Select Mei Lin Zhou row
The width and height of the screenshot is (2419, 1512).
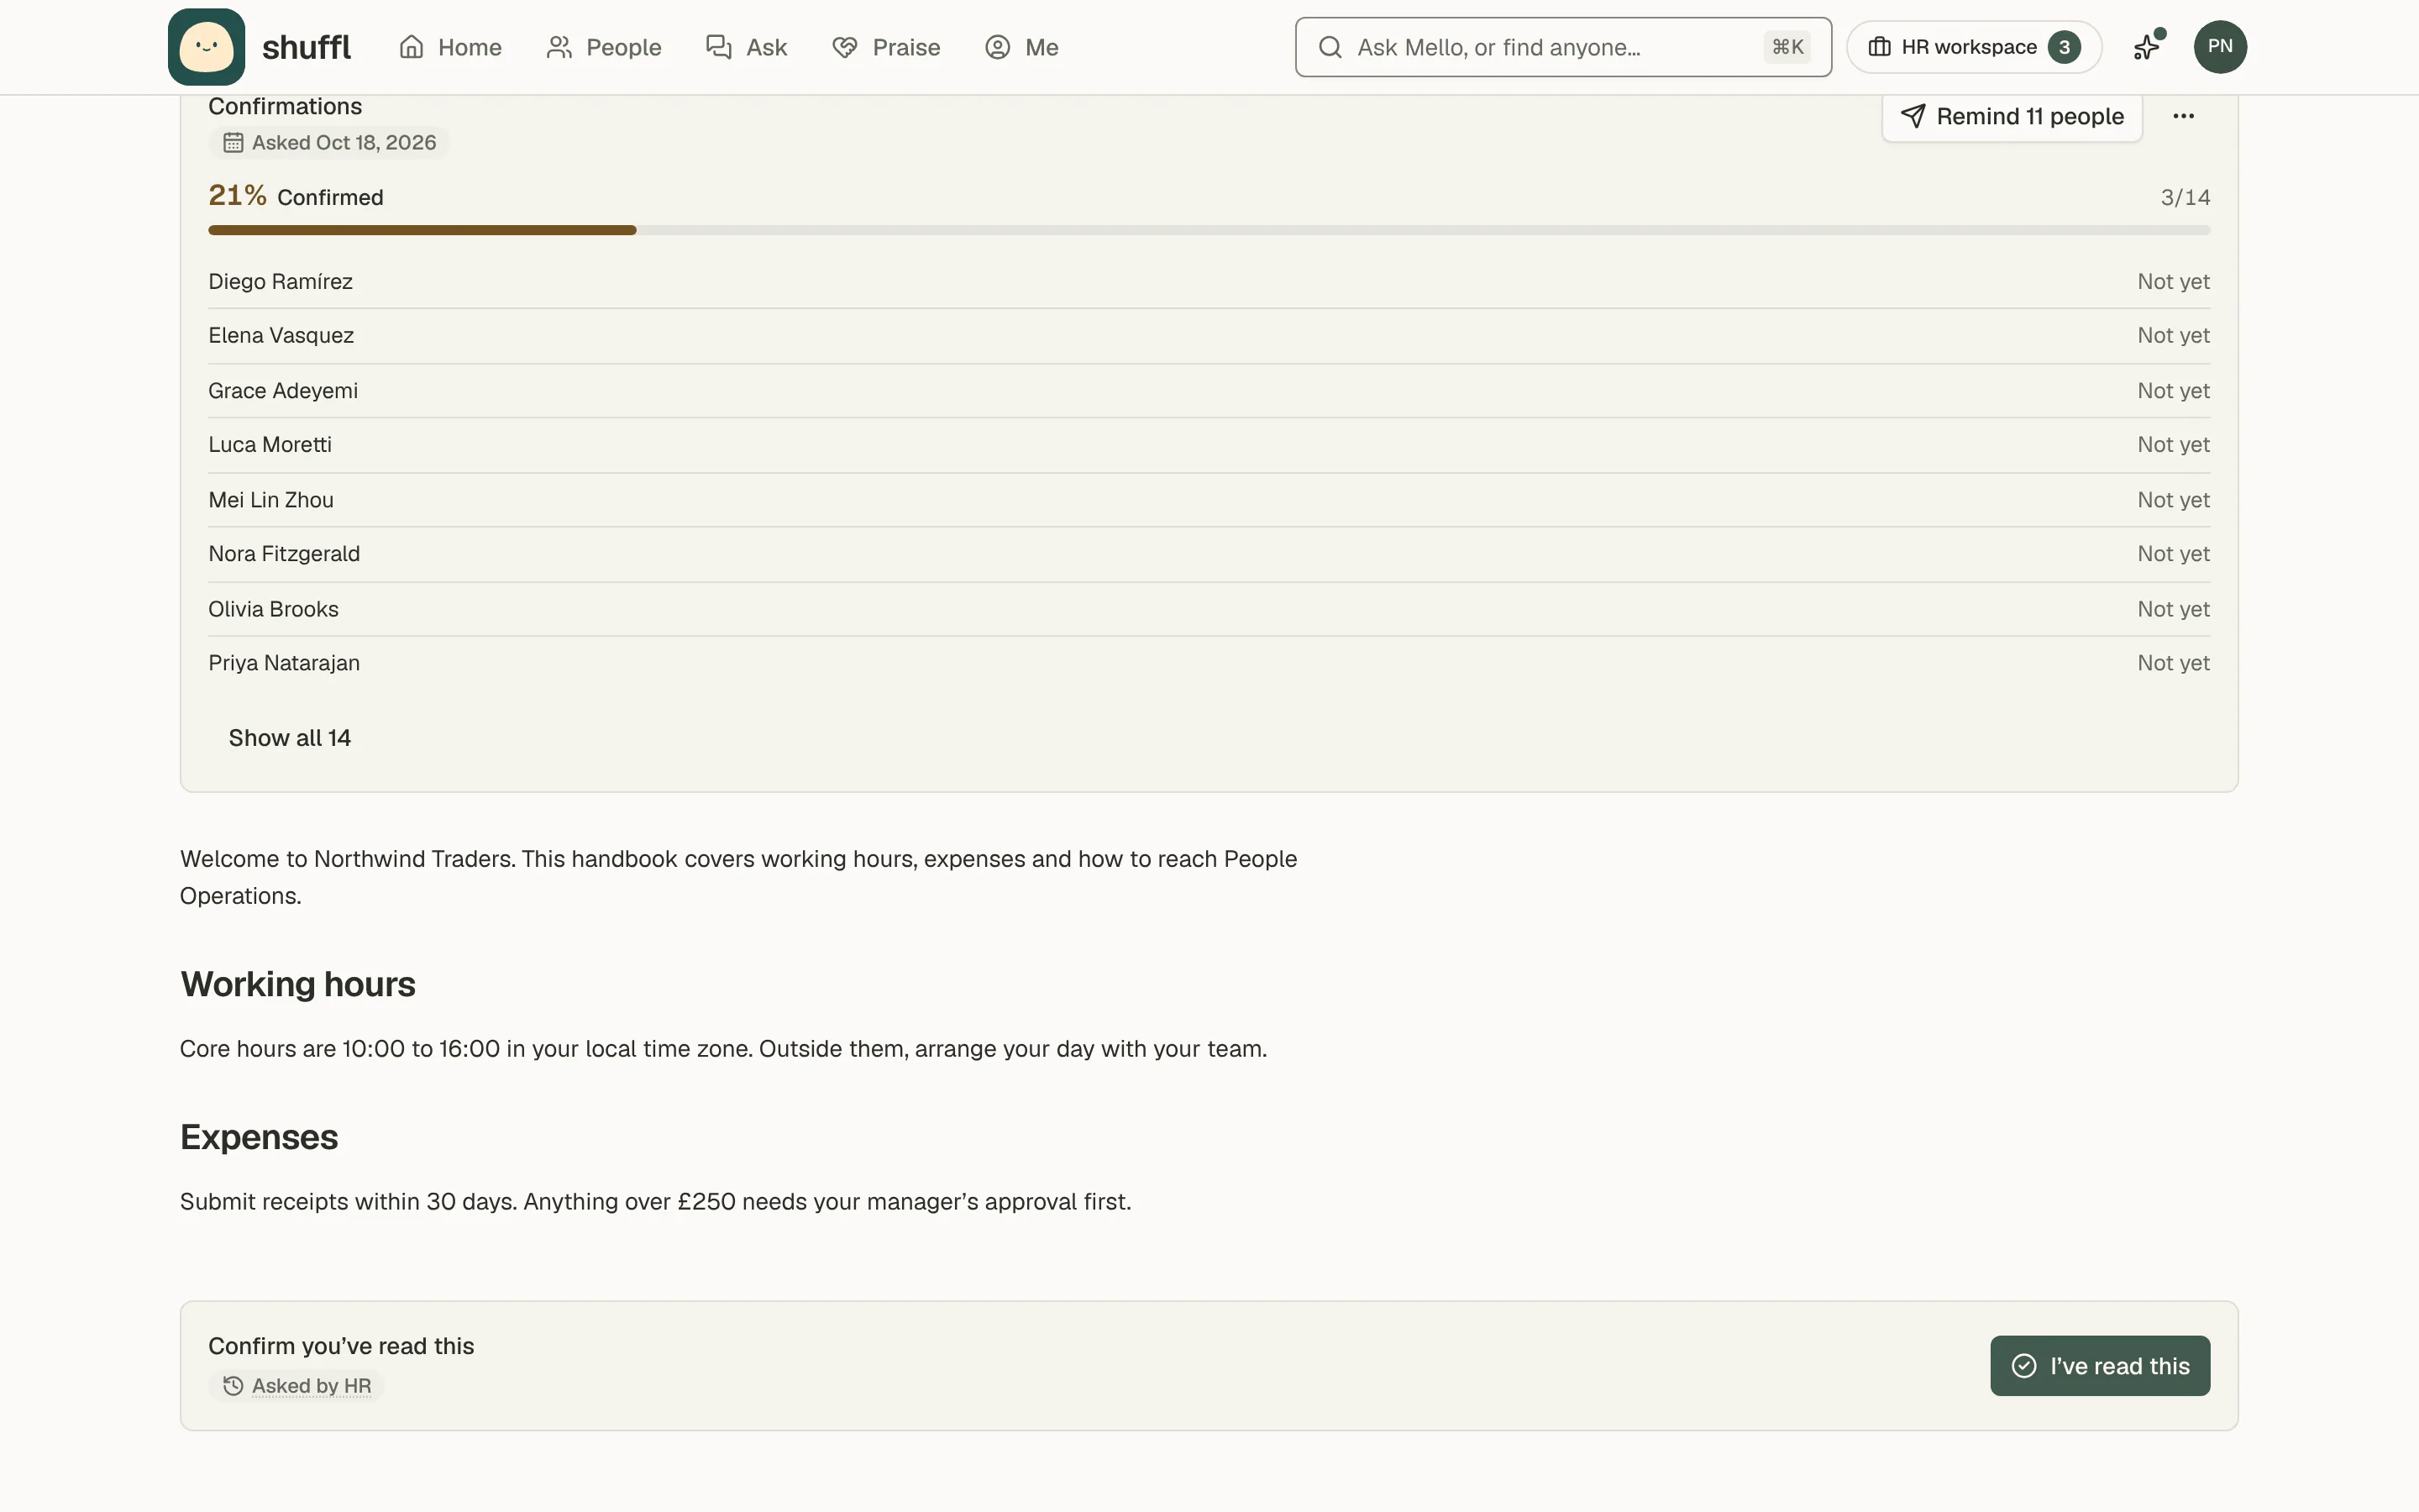click(x=1209, y=500)
